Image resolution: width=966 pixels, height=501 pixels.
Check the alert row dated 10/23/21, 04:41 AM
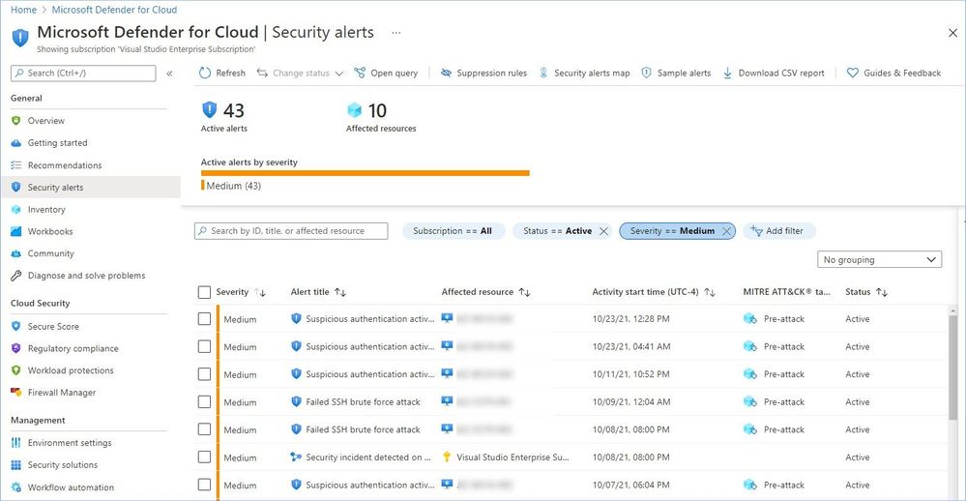pos(205,347)
